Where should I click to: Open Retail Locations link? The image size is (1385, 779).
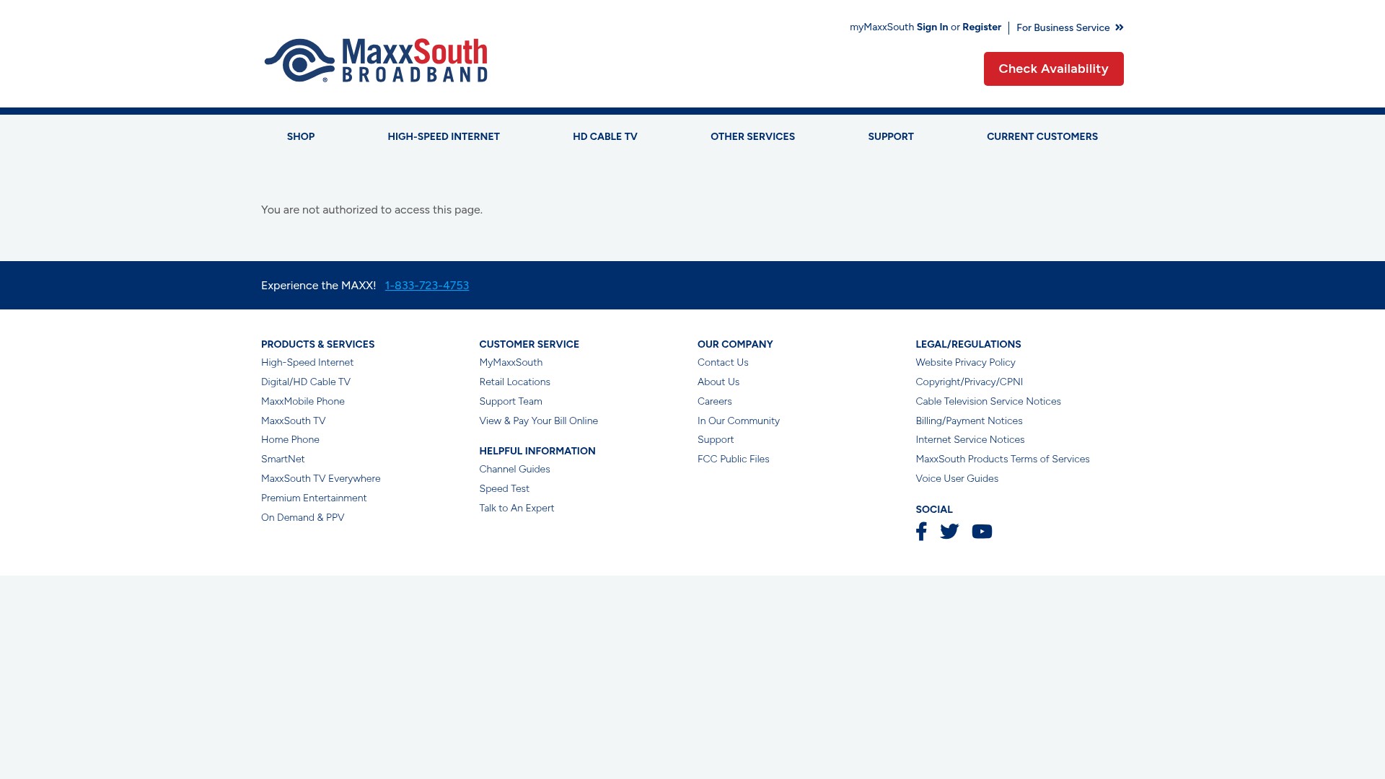[515, 382]
